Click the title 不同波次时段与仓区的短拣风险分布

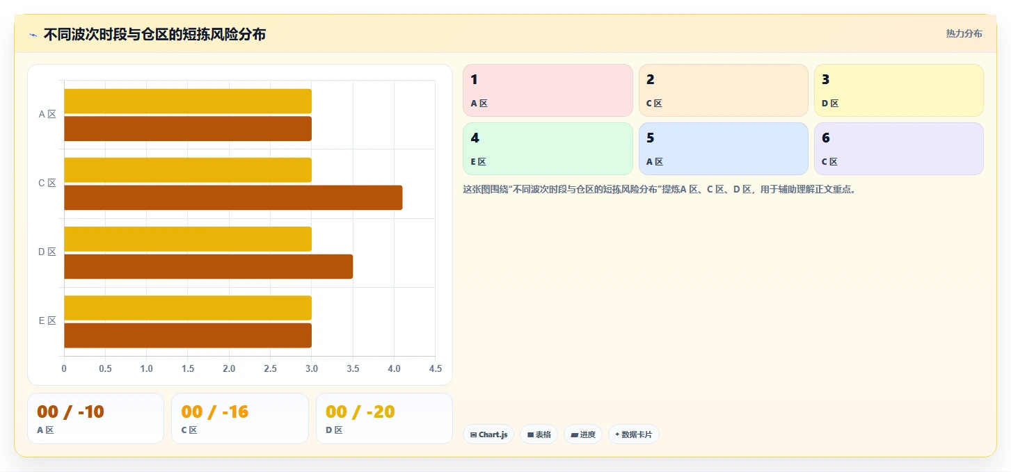tap(154, 34)
